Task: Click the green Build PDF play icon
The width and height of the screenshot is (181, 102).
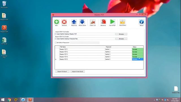Action: (x=113, y=22)
